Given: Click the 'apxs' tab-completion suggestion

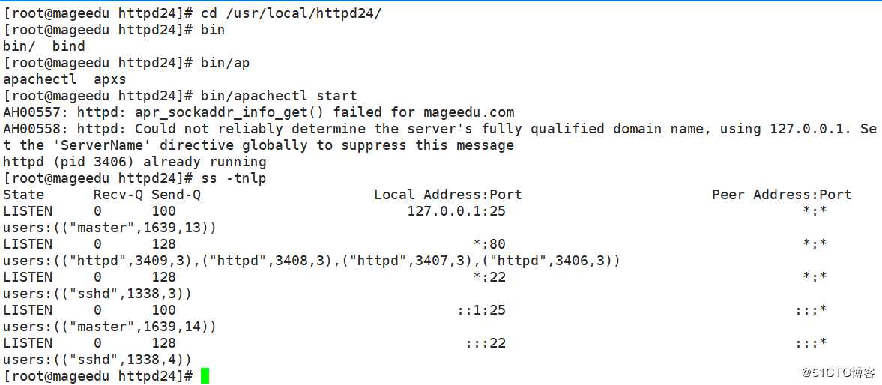Looking at the screenshot, I should (x=109, y=79).
